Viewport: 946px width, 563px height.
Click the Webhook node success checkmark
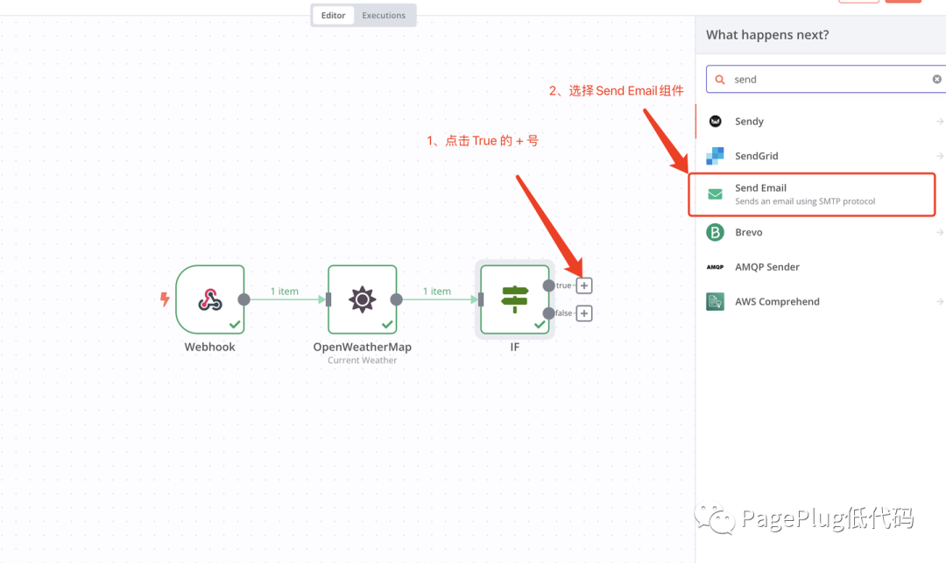(235, 325)
